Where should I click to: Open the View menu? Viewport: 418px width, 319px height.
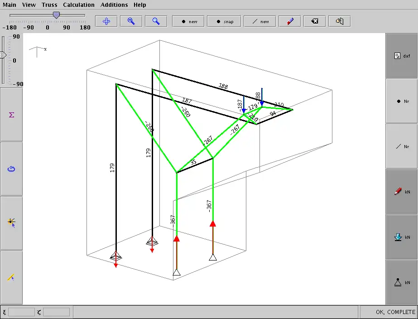(x=29, y=5)
